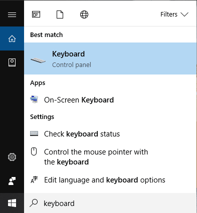Screen dimensions: 197x213
Task: Click the hamburger menu icon
Action: point(12,14)
